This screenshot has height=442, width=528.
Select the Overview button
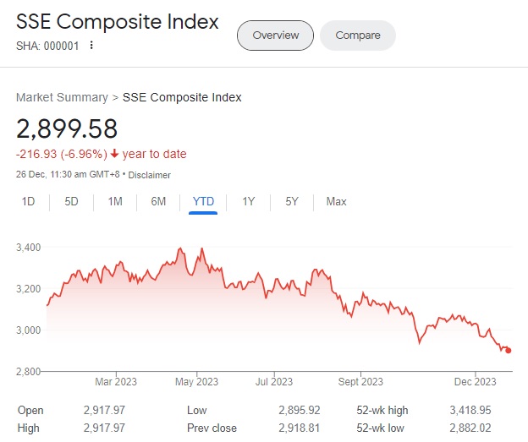coord(275,35)
